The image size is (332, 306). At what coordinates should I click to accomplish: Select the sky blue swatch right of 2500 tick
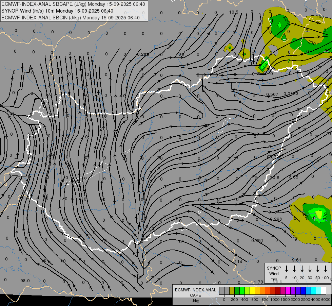[x=308, y=291]
